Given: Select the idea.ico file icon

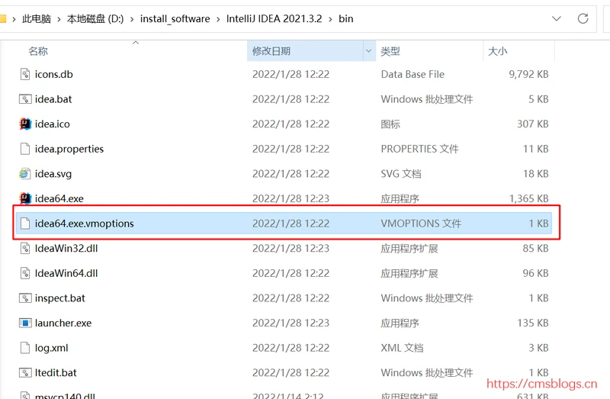Looking at the screenshot, I should (25, 124).
